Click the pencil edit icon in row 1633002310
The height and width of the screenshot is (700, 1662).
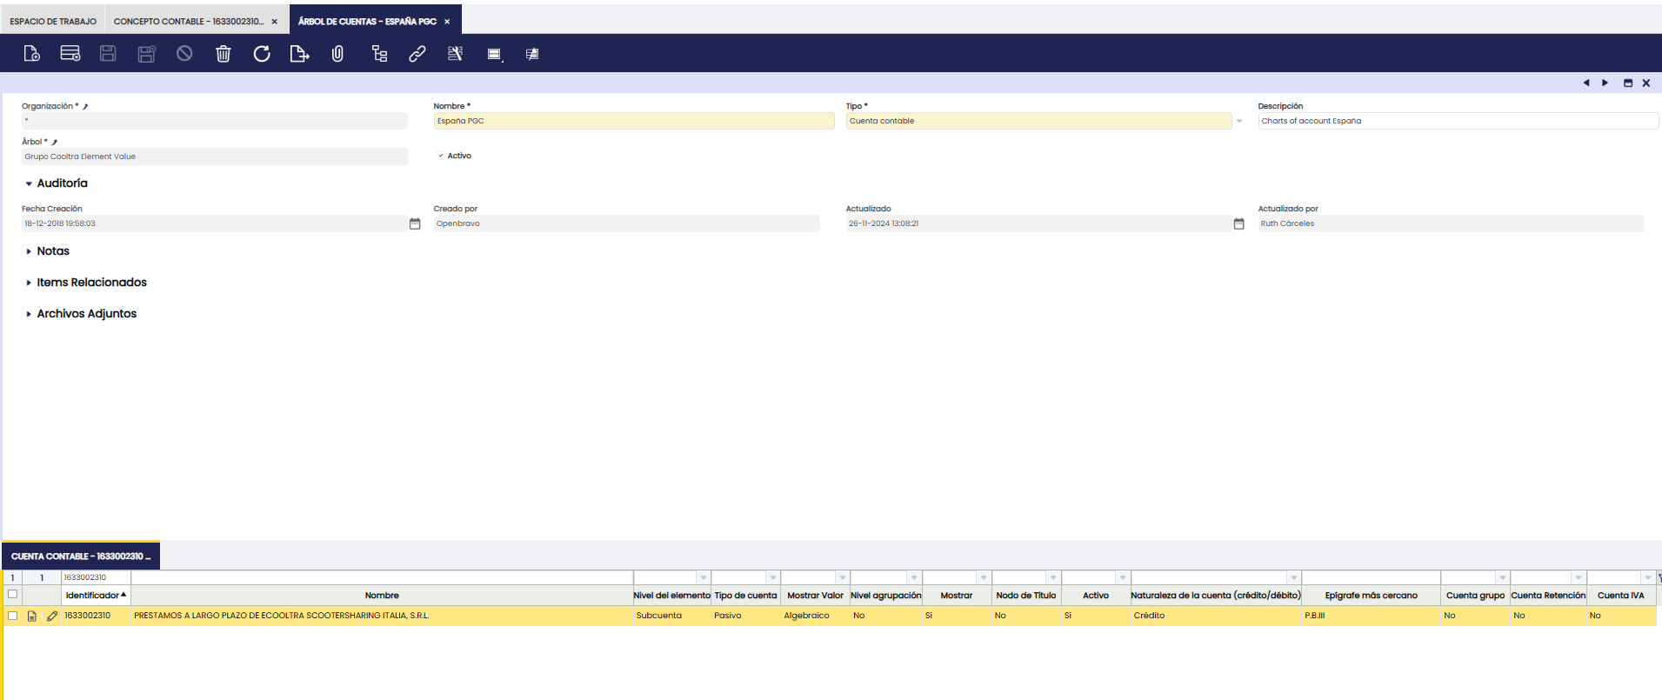(52, 616)
